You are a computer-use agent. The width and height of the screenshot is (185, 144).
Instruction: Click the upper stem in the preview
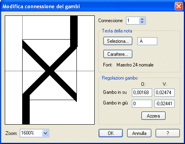click(x=74, y=31)
